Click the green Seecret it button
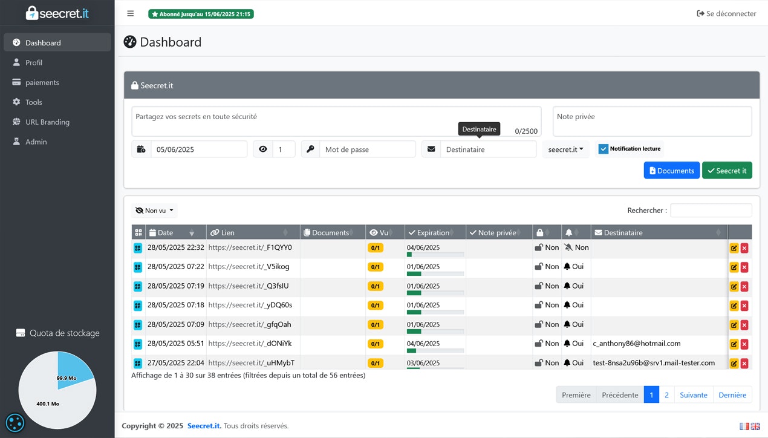Image resolution: width=768 pixels, height=438 pixels. point(727,171)
